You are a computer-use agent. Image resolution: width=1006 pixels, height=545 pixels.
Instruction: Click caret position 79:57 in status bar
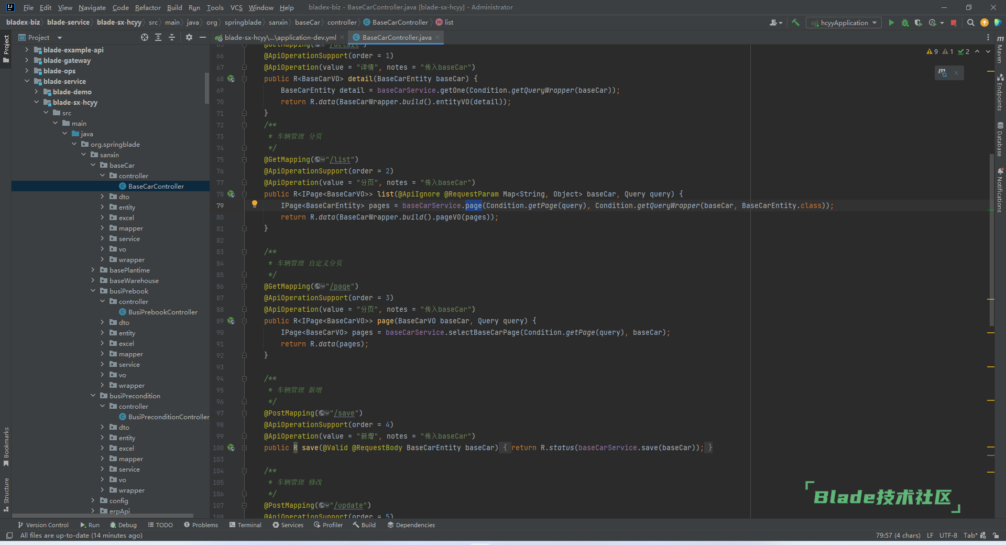pos(898,535)
